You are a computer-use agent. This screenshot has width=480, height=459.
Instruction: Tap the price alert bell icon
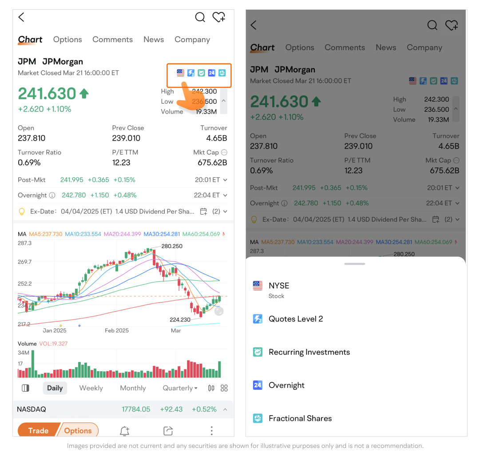coord(124,431)
